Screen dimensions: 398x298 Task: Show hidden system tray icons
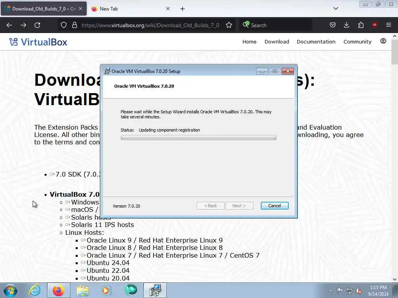pyautogui.click(x=330, y=291)
